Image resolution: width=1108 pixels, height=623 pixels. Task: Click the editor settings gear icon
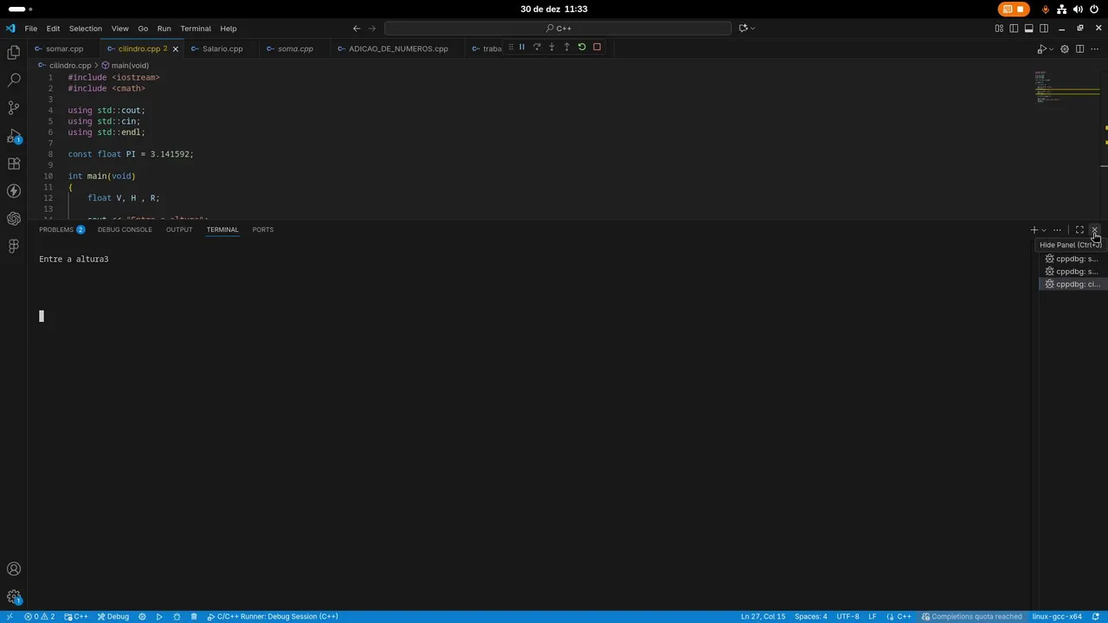point(1065,48)
